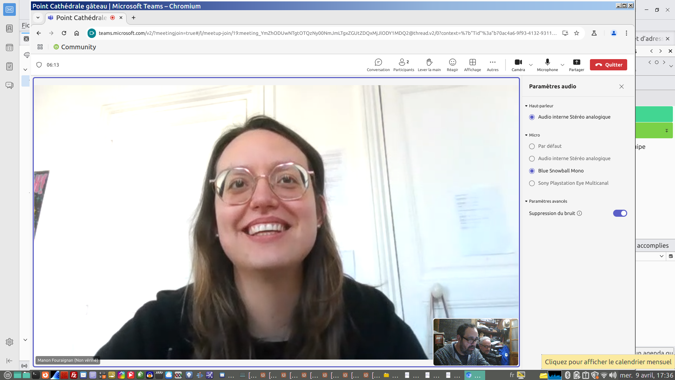Choose Audio interne Stéréo analogique micro
The height and width of the screenshot is (380, 675).
pos(532,159)
